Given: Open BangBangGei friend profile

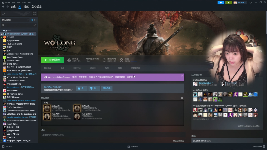Looking at the screenshot, I should pyautogui.click(x=205, y=83).
